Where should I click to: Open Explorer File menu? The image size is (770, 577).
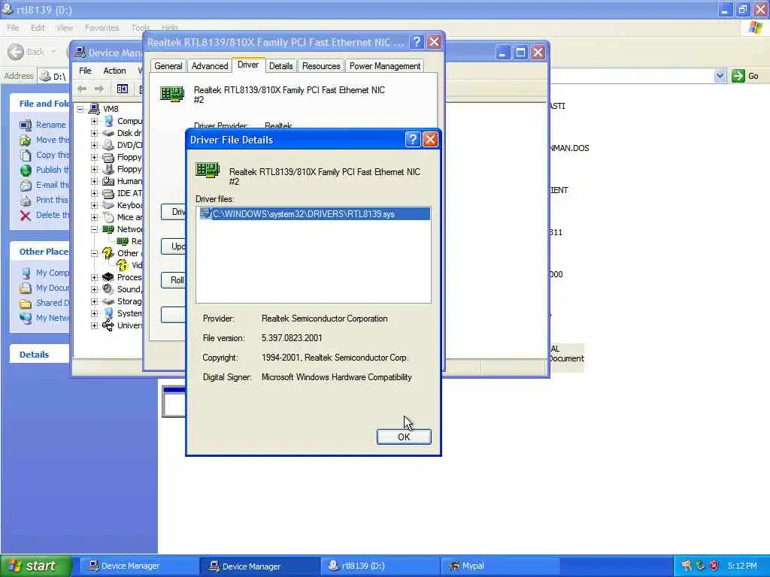13,28
